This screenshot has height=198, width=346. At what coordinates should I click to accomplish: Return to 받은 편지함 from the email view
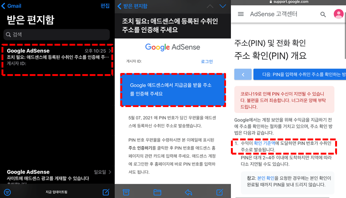tap(132, 6)
